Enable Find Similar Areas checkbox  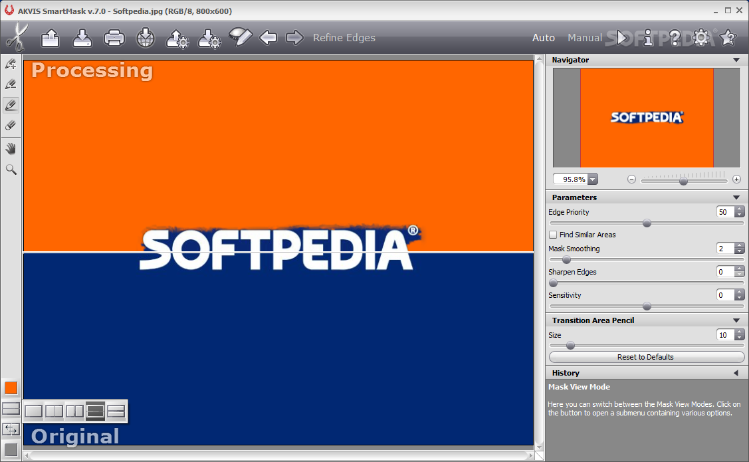[x=553, y=235]
